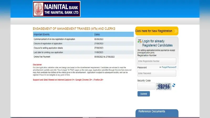Refresh the security code captcha
Screen dimensions: 210x118
[x=174, y=85]
